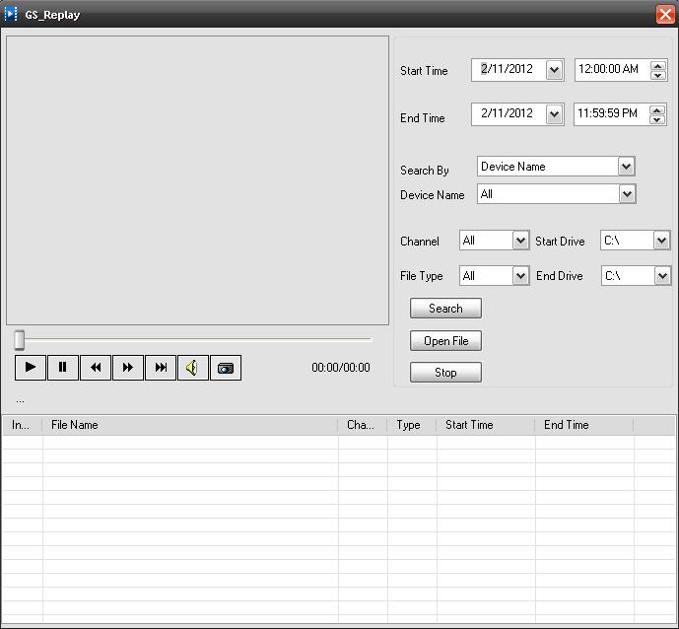Open the Channel dropdown
Viewport: 679px width, 629px height.
coord(520,241)
